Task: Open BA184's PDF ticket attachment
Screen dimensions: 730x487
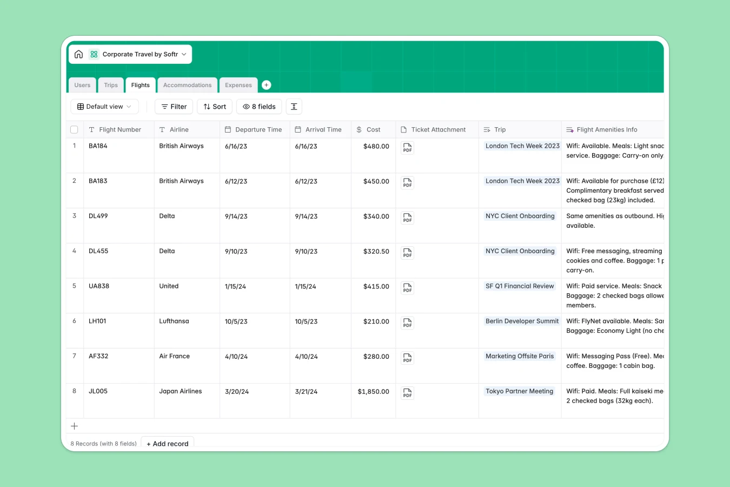Action: tap(407, 147)
